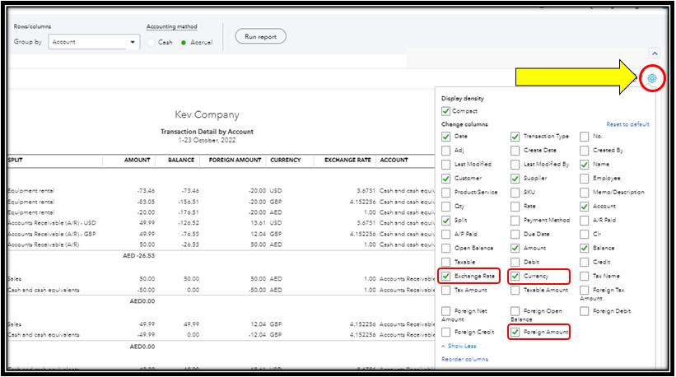Viewport: 676px width, 377px height.
Task: Enable the Foreign Debit column checkbox
Action: 584,311
